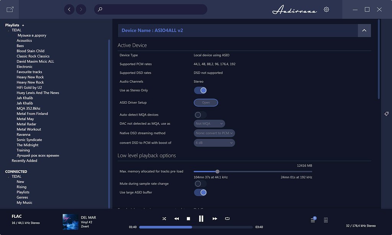Adjust the max memory pre-load slider

tap(217, 171)
